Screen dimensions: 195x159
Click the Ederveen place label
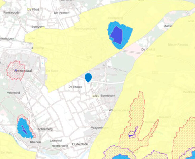pos(38,27)
